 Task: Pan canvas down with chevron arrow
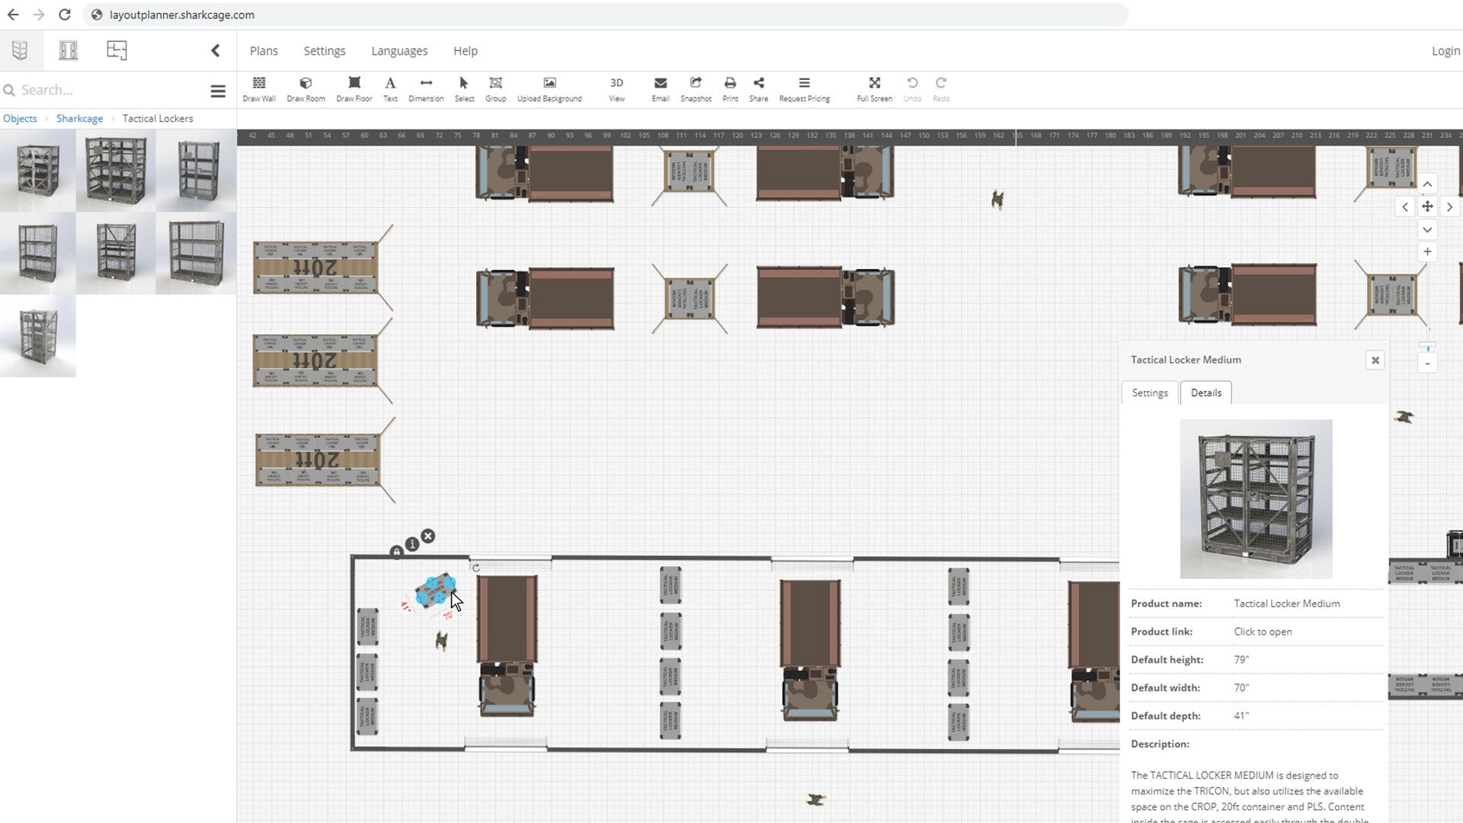pyautogui.click(x=1427, y=229)
